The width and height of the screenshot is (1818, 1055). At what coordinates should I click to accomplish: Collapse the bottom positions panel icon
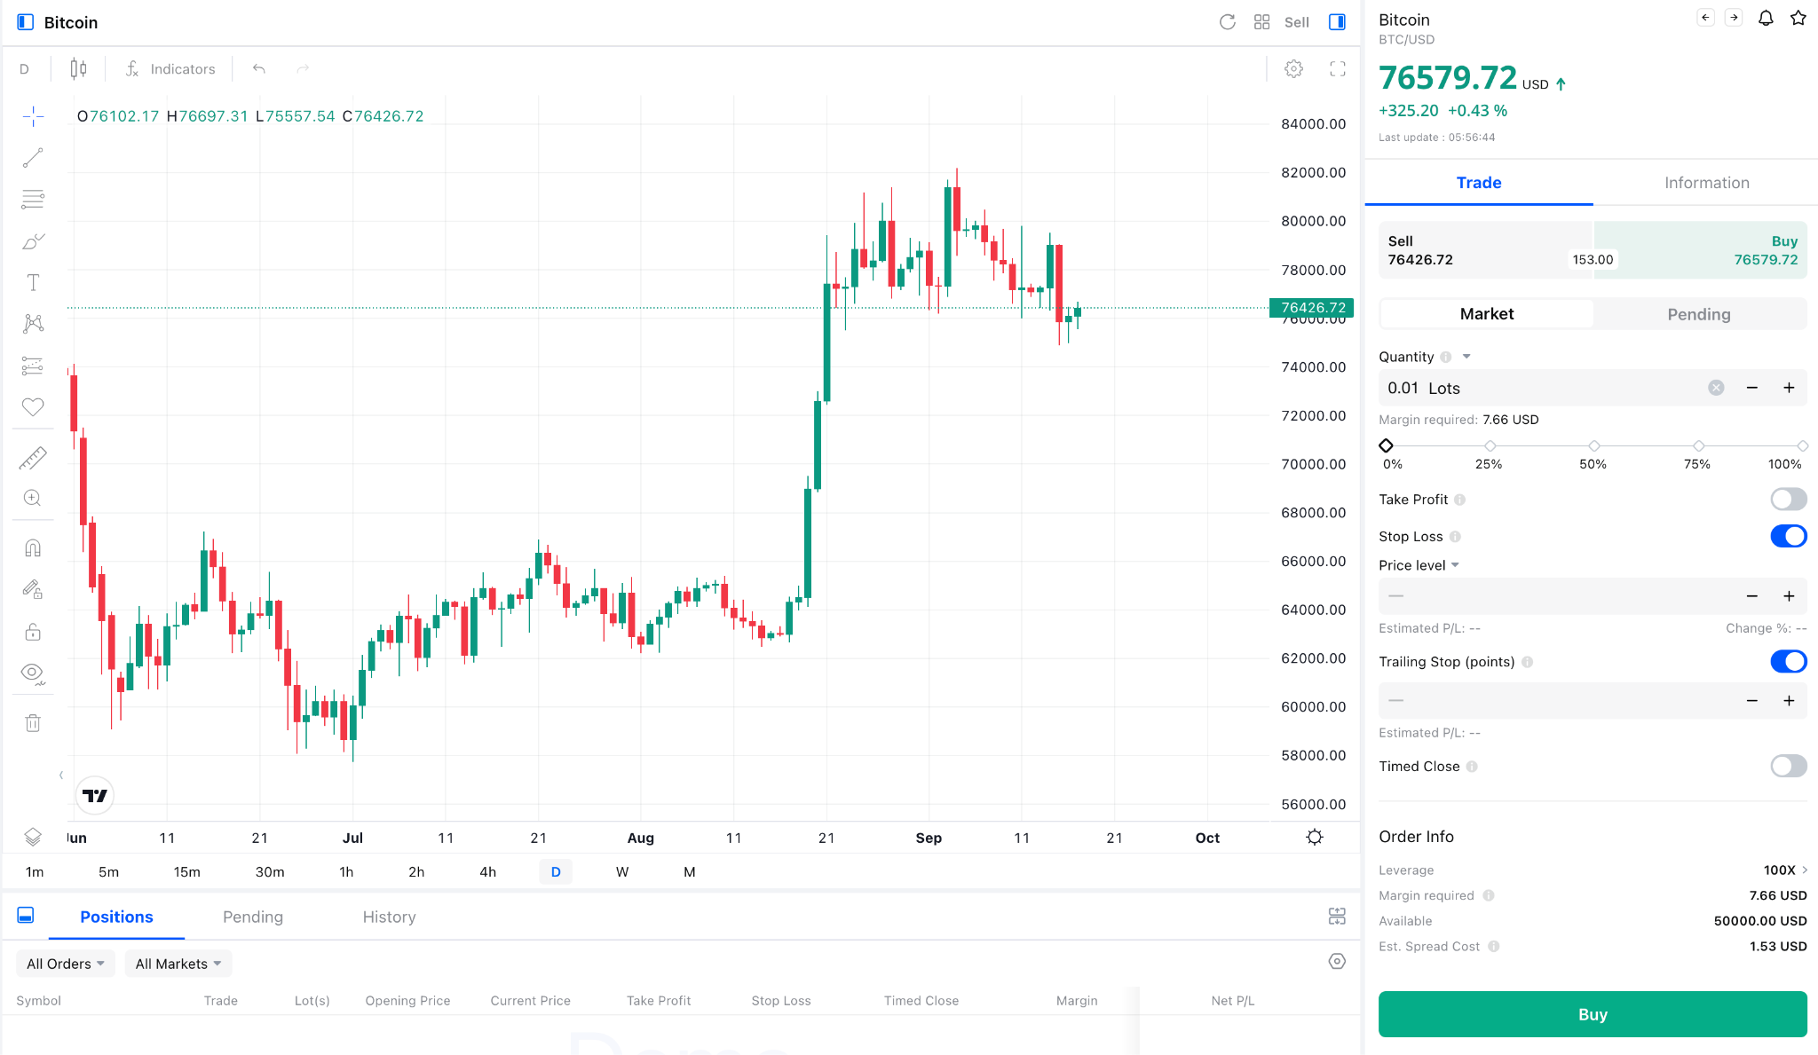pos(26,916)
